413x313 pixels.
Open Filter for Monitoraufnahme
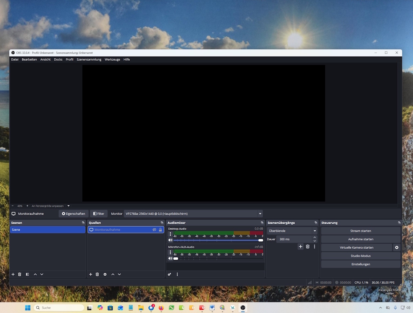tap(98, 214)
